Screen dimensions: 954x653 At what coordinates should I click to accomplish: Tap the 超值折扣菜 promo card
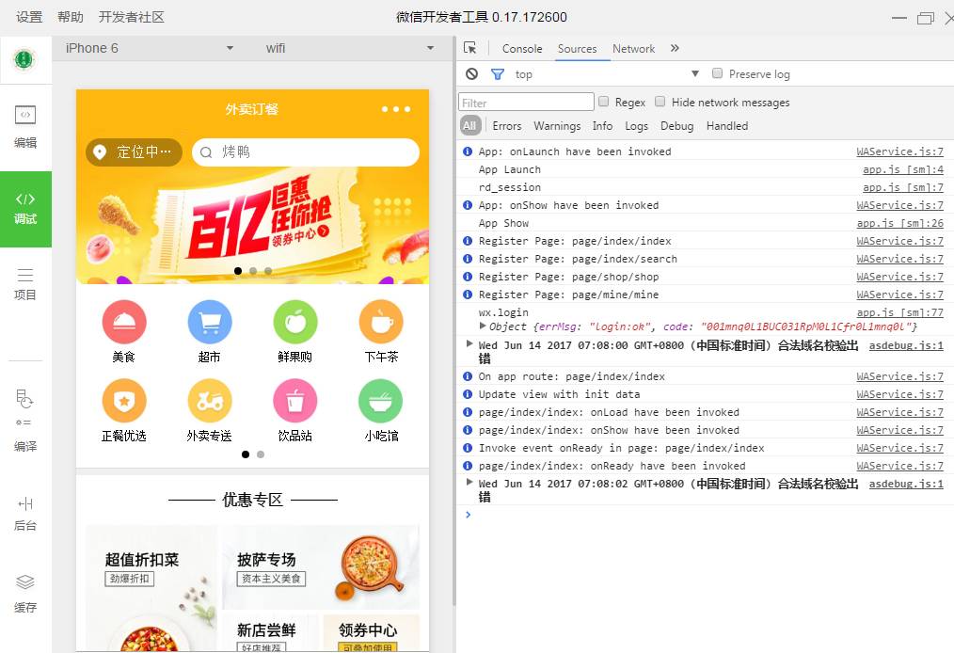click(x=151, y=588)
